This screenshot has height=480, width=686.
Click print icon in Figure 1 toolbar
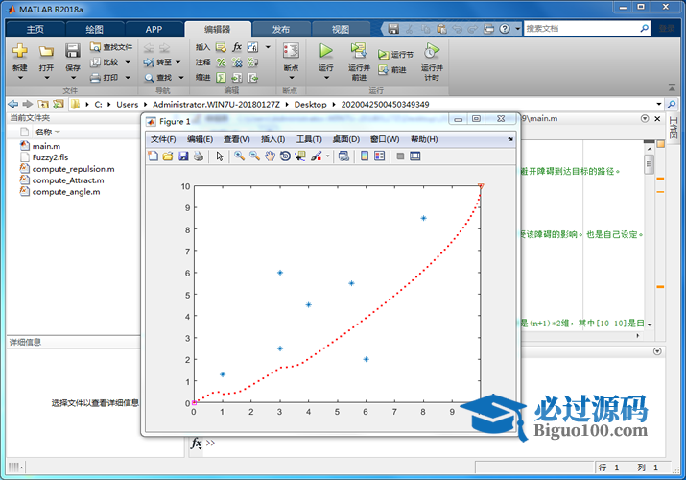pos(199,156)
